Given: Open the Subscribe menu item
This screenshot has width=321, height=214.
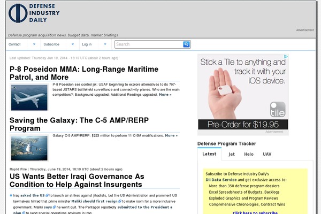Looking at the screenshot, I should point(51,44).
